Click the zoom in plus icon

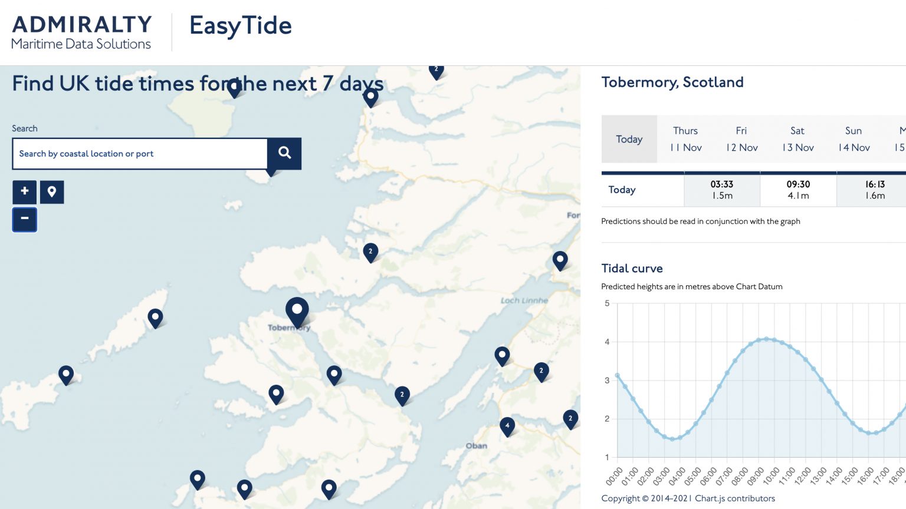click(x=24, y=191)
